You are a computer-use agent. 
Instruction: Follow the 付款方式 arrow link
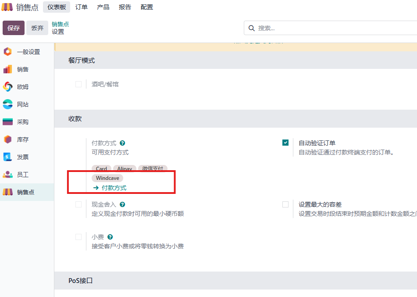pyautogui.click(x=110, y=188)
